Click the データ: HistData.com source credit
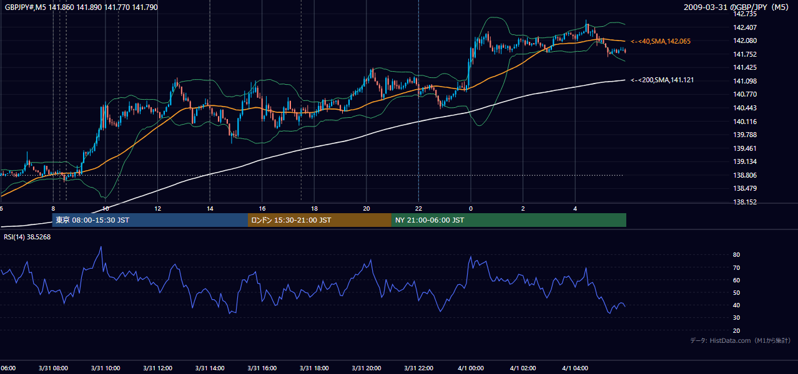The image size is (798, 374). click(x=740, y=340)
